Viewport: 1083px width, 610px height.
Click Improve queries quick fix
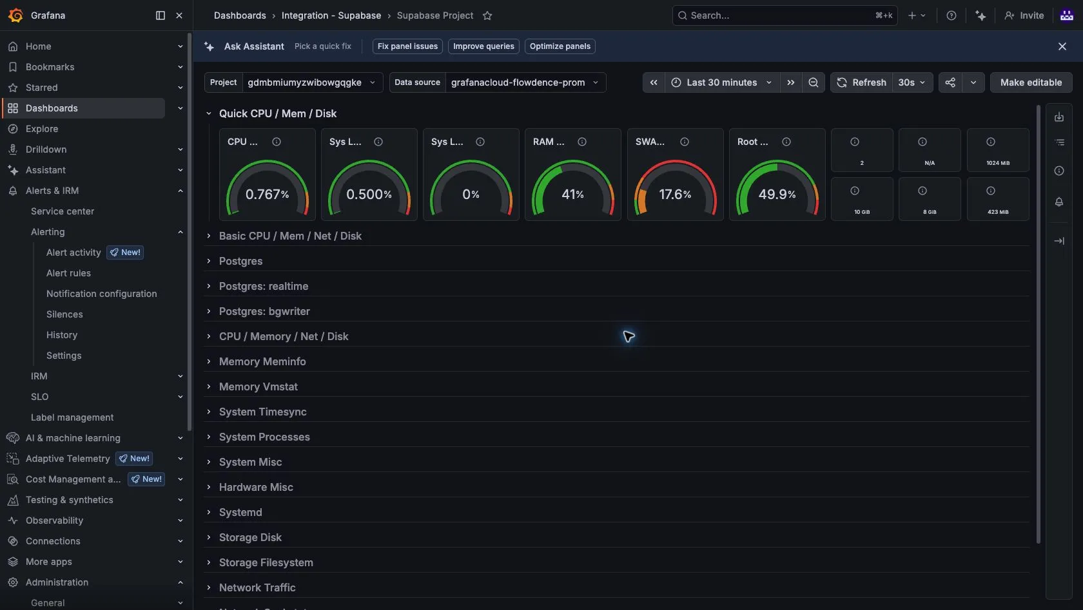483,46
